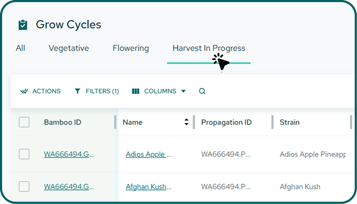The image size is (357, 204).
Task: Click the Grow Cycles clipboard icon
Action: [23, 25]
